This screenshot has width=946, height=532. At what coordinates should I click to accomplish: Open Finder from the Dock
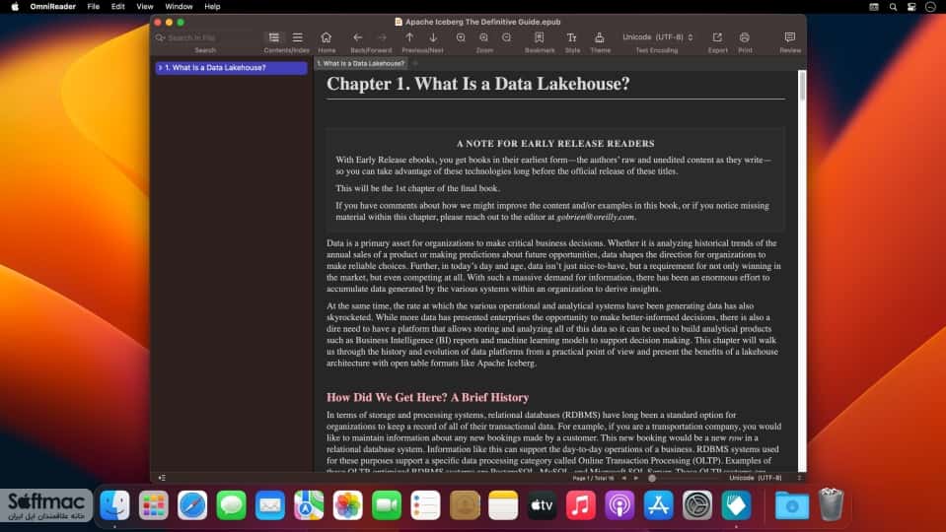point(114,504)
